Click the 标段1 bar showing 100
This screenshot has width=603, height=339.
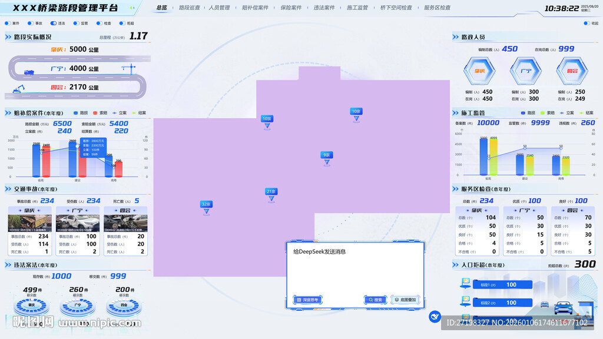click(502, 285)
